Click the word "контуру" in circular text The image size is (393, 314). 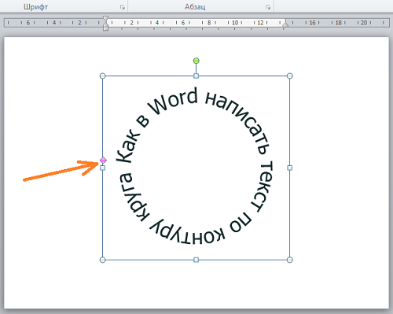pyautogui.click(x=186, y=231)
